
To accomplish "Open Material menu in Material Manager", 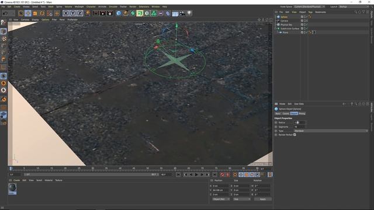I will tap(49, 180).
